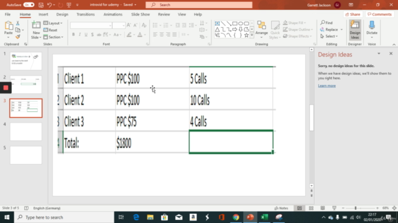The image size is (398, 223).
Task: Switch to the Insert tab
Action: coord(43,14)
